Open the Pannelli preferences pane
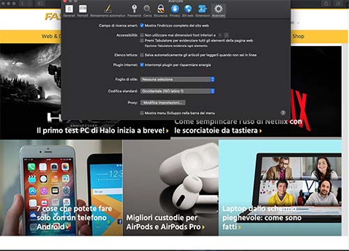 (83, 10)
